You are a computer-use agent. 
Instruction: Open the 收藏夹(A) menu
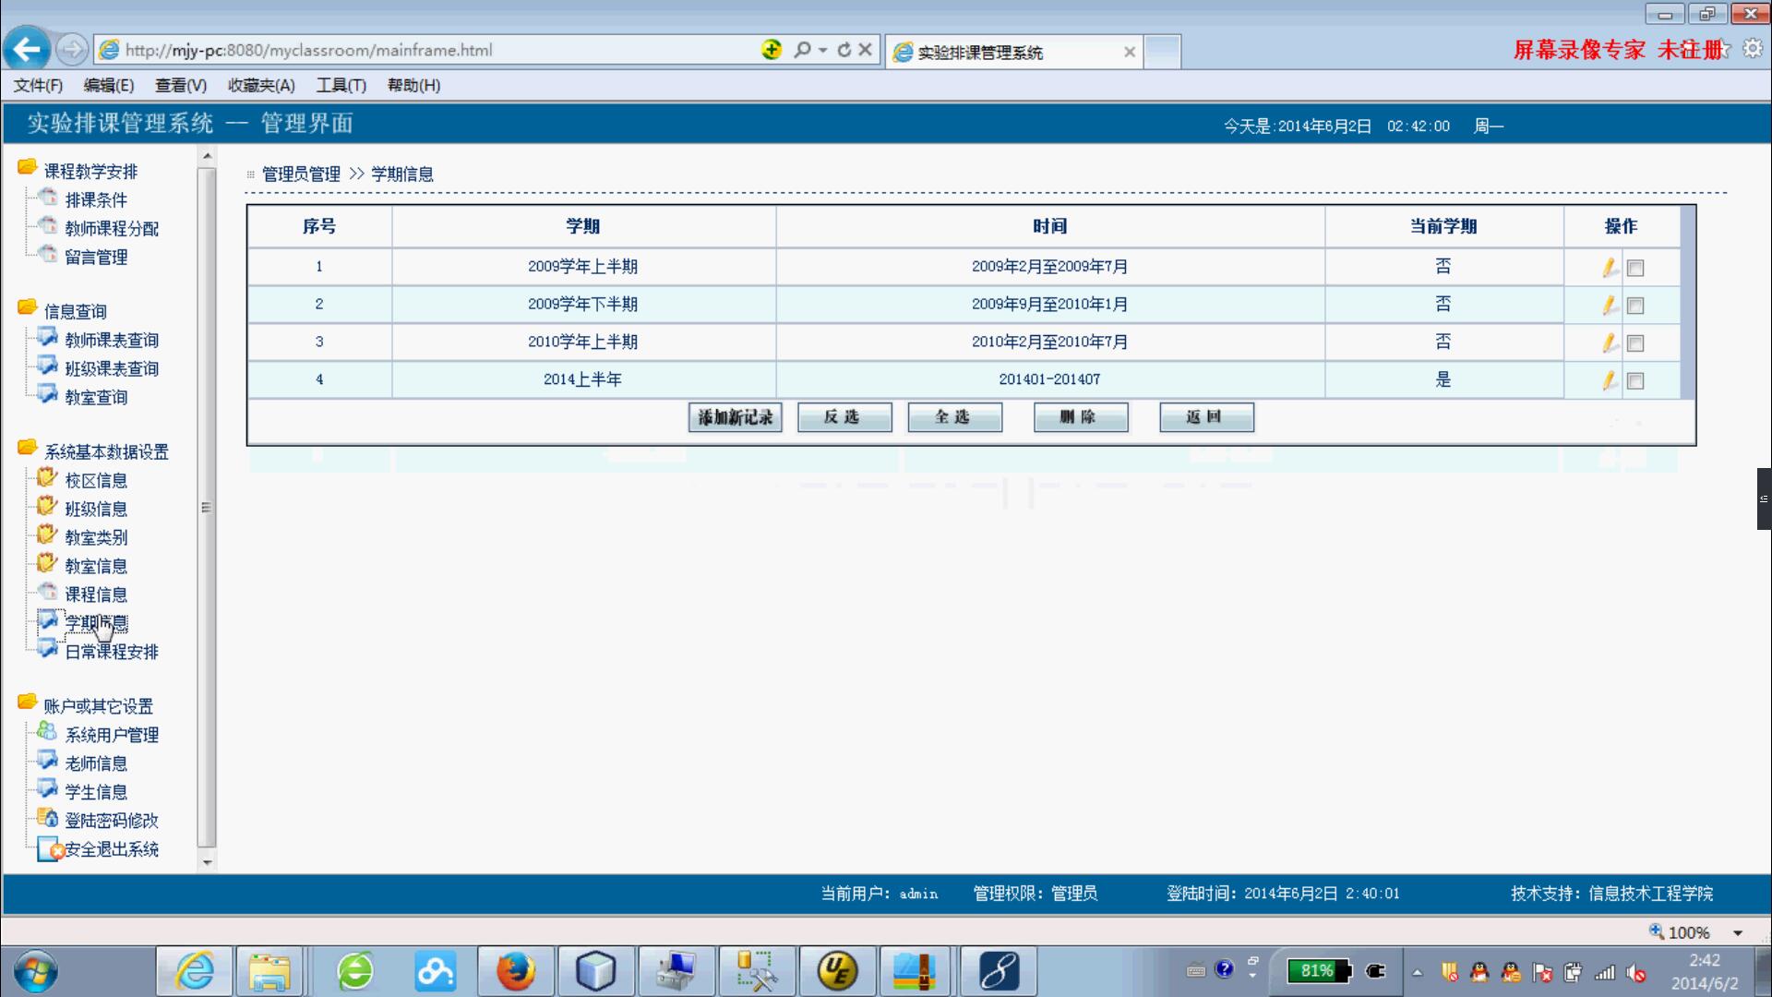pyautogui.click(x=261, y=86)
